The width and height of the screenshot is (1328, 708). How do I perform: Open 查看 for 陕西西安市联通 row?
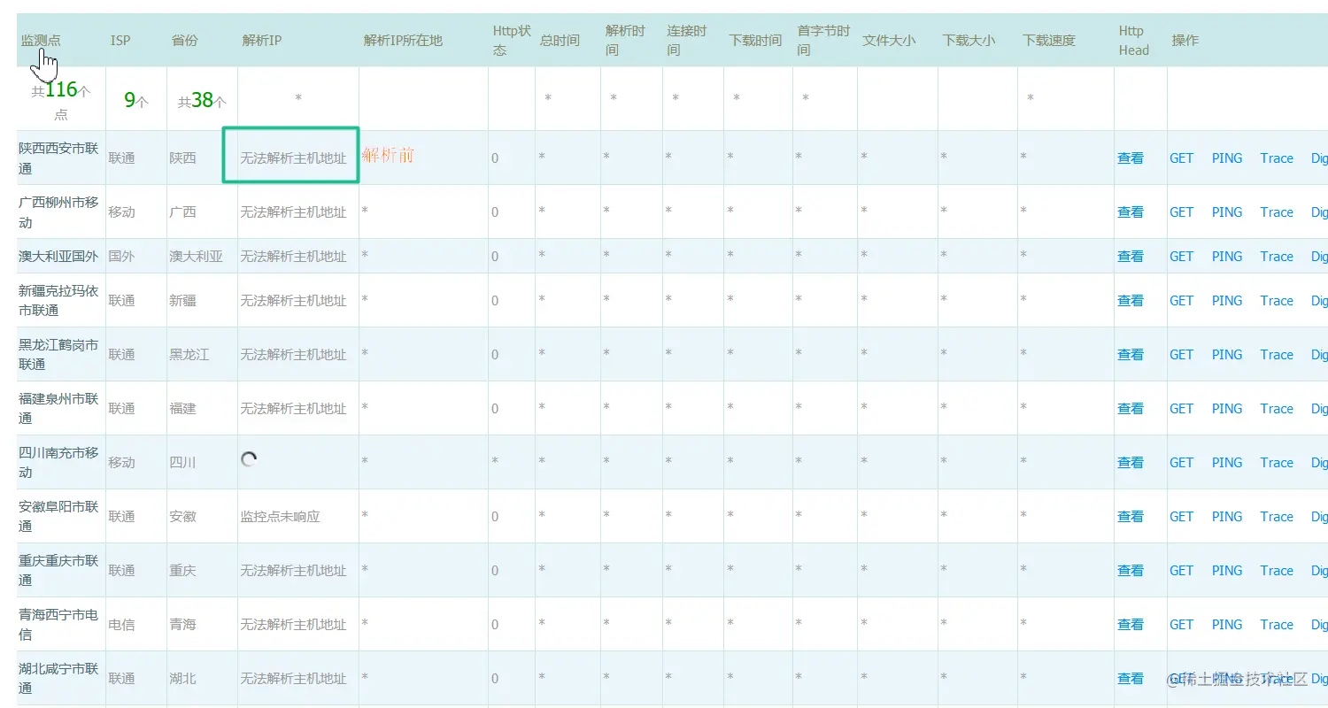pos(1131,158)
